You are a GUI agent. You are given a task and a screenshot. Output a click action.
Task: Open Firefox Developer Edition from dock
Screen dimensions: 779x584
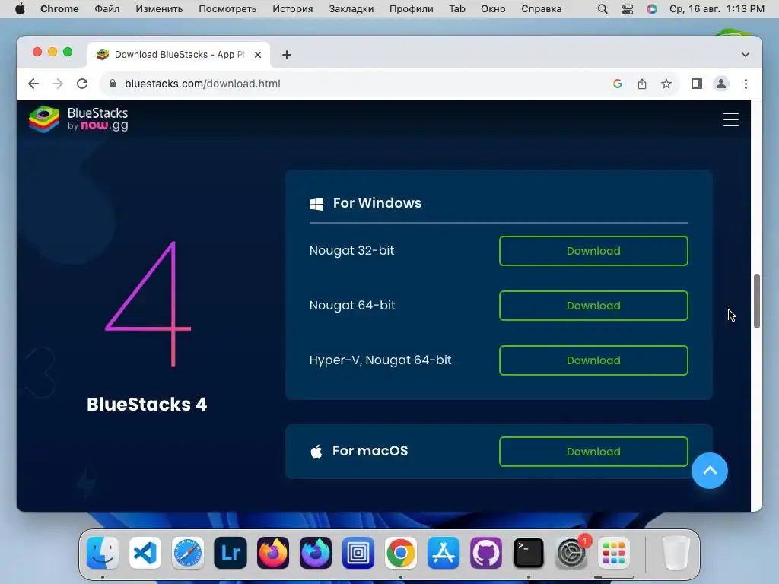pos(316,553)
